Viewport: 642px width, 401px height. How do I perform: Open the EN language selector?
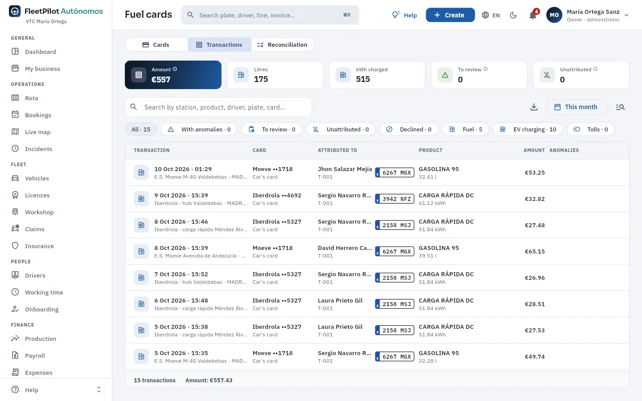pos(491,15)
